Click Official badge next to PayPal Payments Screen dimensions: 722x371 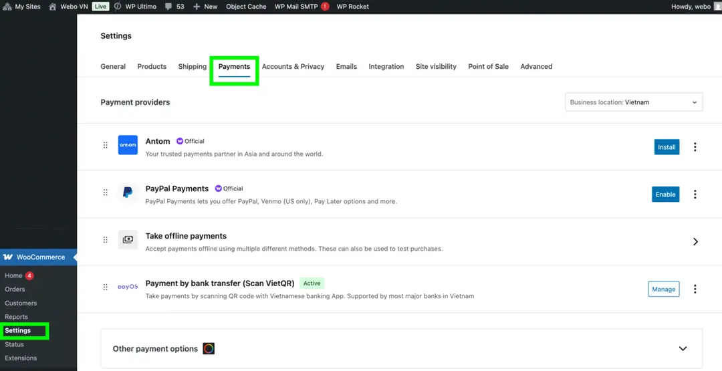pos(229,189)
